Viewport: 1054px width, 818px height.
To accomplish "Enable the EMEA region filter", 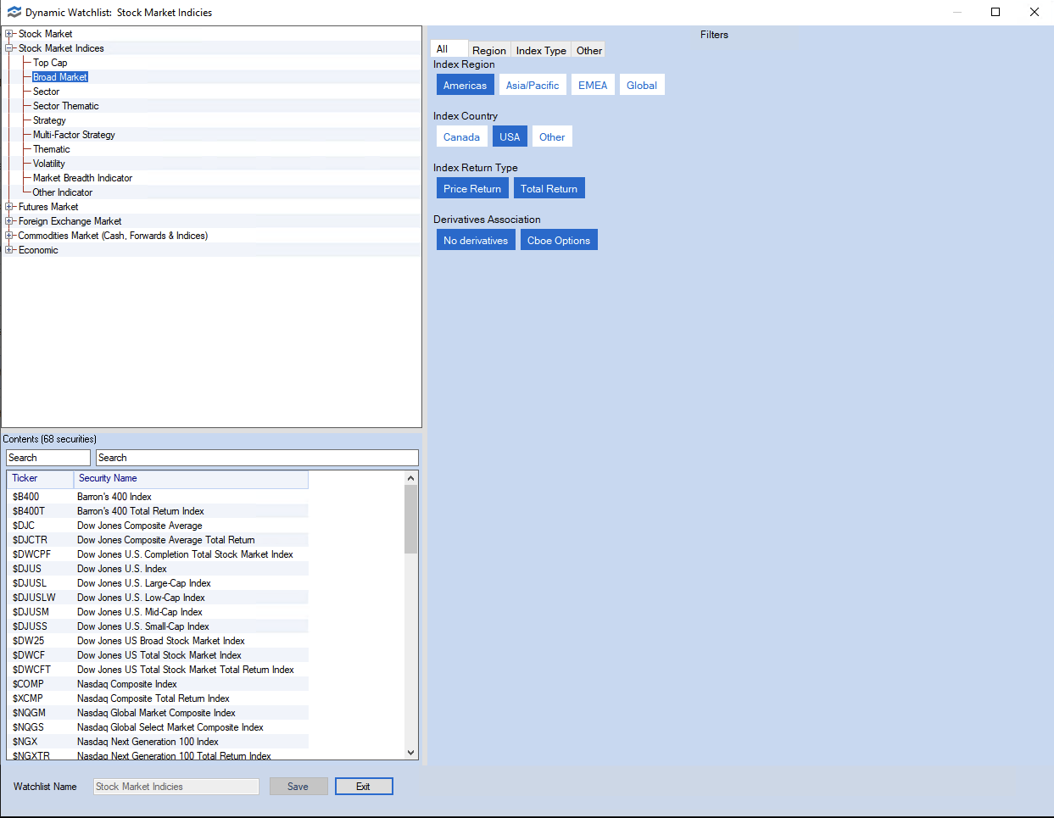I will point(592,84).
